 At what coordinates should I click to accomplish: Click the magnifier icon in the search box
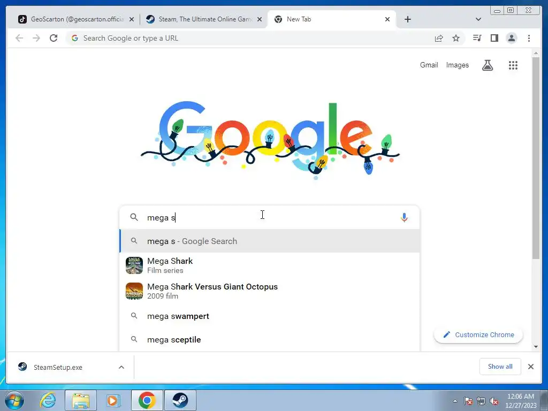pyautogui.click(x=134, y=217)
